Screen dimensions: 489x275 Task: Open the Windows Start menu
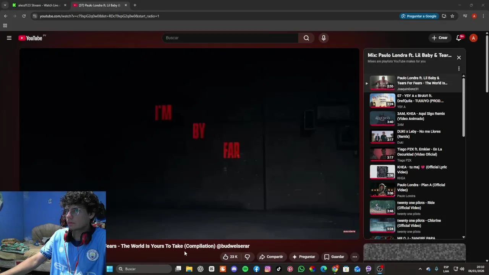pyautogui.click(x=110, y=269)
